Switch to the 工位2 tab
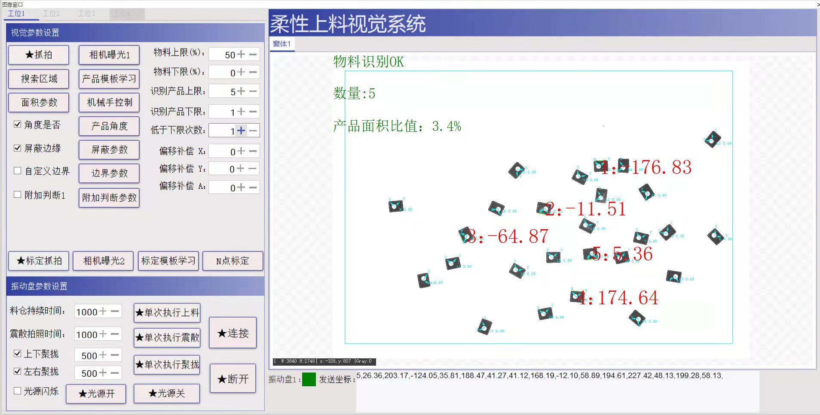Image resolution: width=820 pixels, height=415 pixels. click(x=51, y=14)
